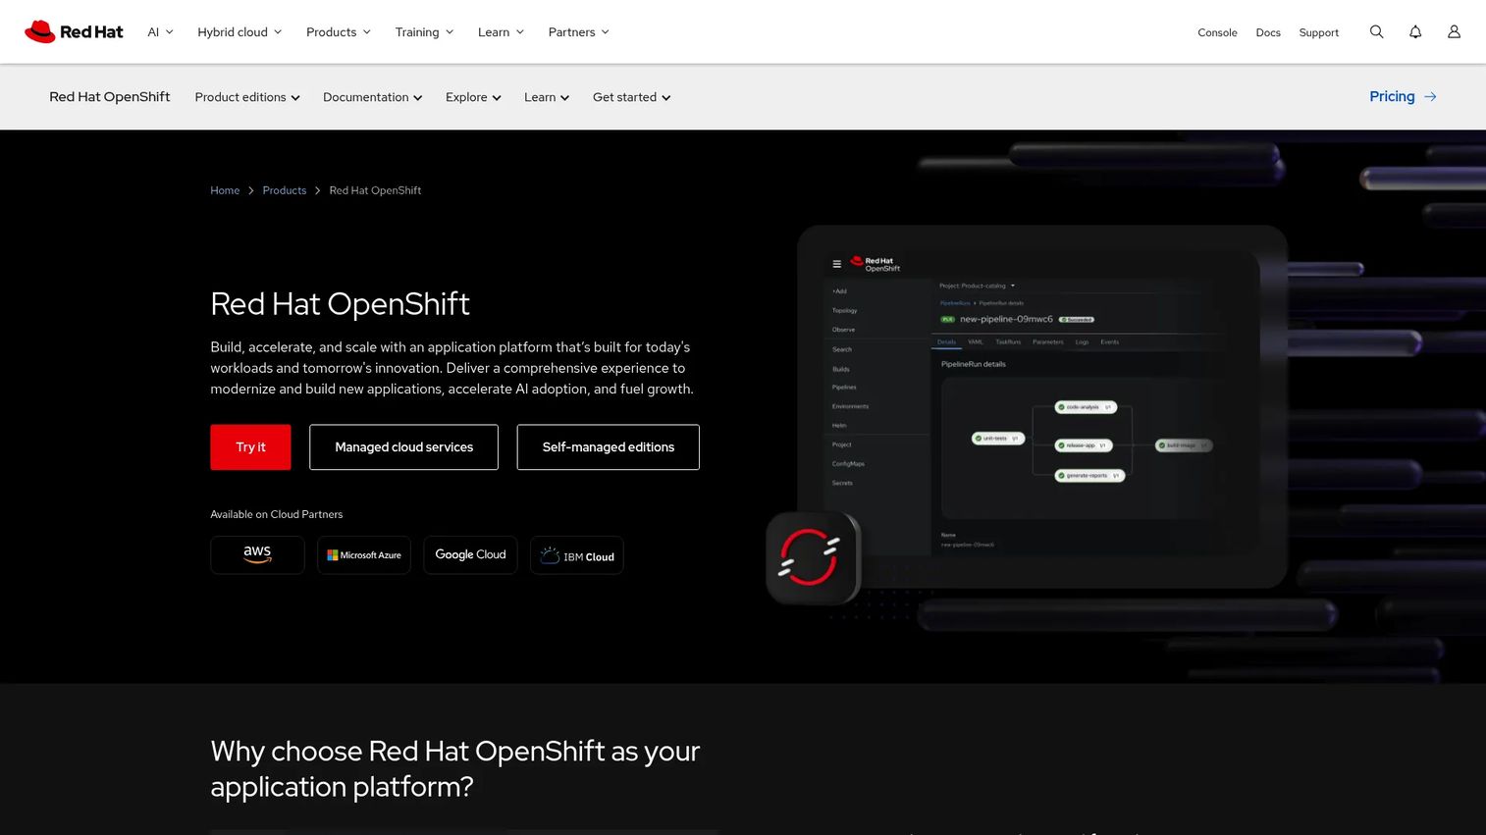Go to Home breadcrumb
The height and width of the screenshot is (835, 1486).
click(225, 190)
